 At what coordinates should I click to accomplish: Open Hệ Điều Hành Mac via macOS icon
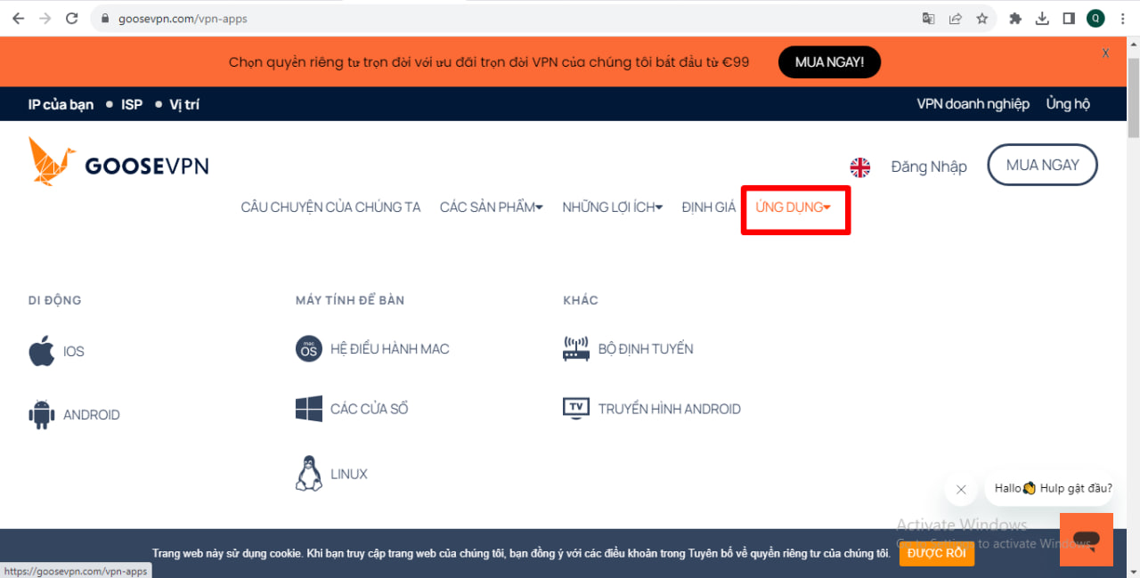308,348
